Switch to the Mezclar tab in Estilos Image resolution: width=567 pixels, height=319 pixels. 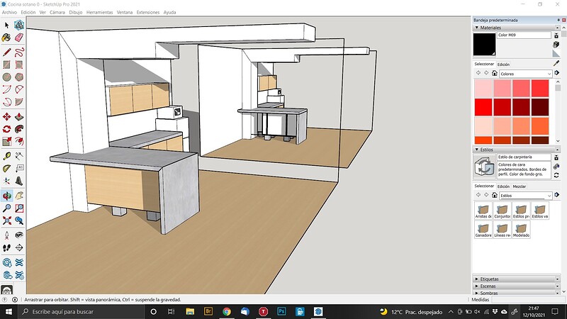point(519,186)
